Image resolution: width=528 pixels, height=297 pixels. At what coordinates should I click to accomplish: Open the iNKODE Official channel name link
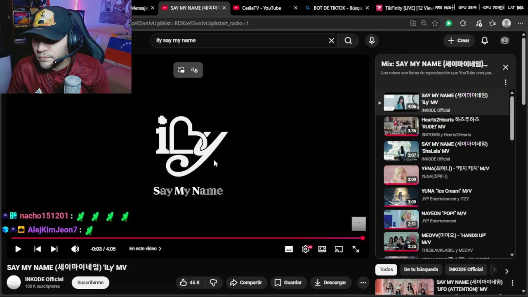44,279
